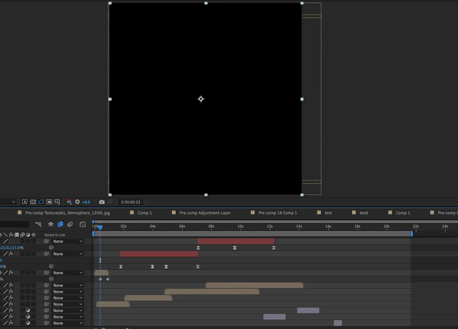The image size is (458, 329).
Task: Switch to the Pre-comp 18 Comp 1 tab
Action: tap(278, 213)
